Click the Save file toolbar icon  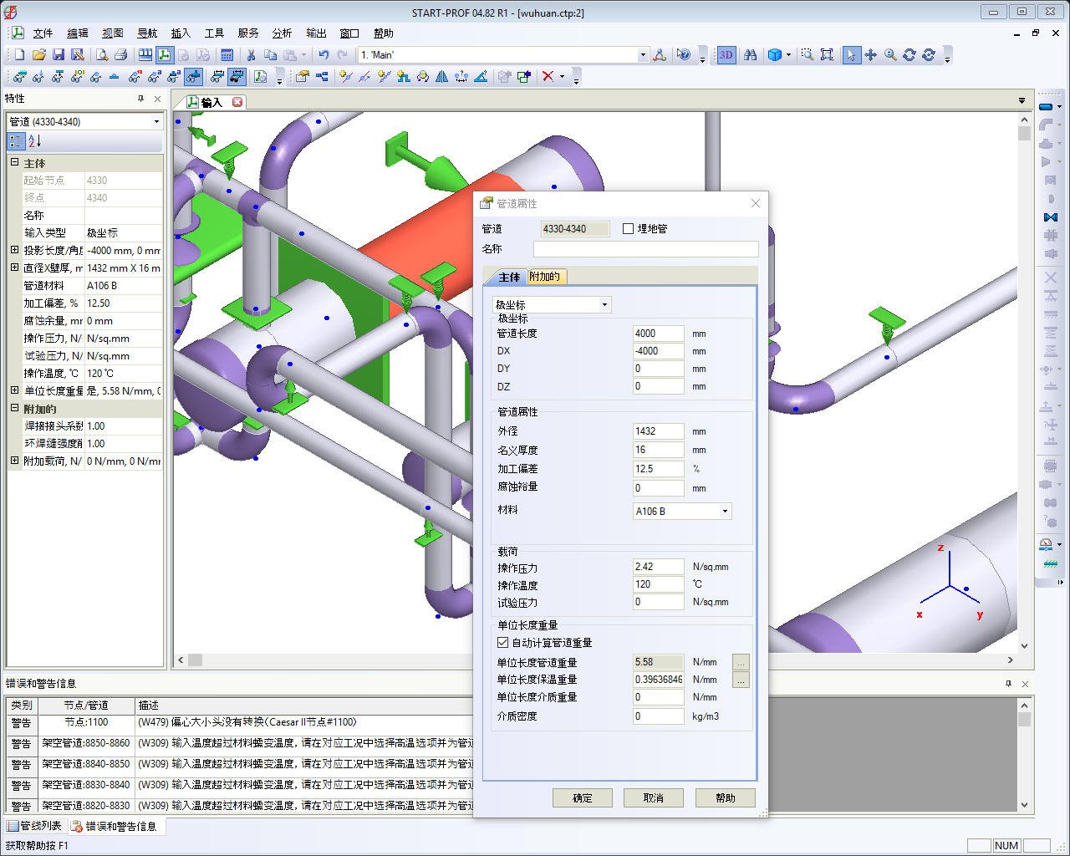tap(59, 55)
